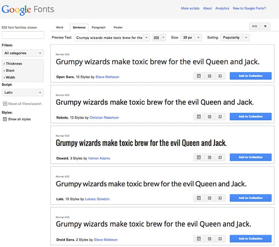Image resolution: width=279 pixels, height=247 pixels.
Task: Add Droid Sans to Collection
Action: [251, 239]
